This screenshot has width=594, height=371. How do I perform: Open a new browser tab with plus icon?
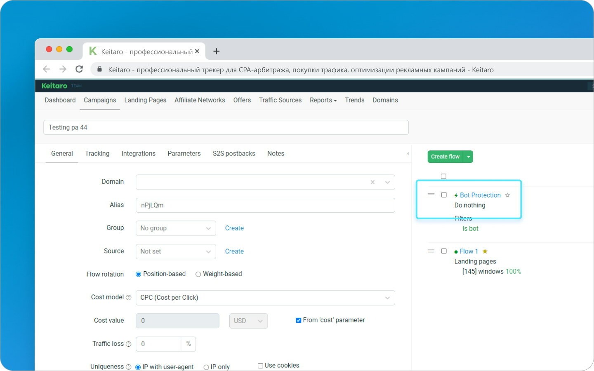216,51
